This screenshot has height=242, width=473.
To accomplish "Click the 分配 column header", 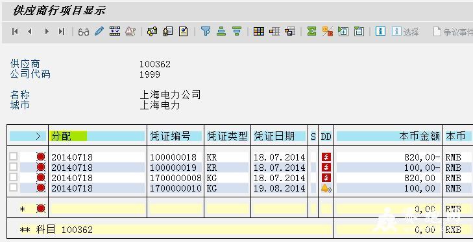I will pyautogui.click(x=61, y=137).
